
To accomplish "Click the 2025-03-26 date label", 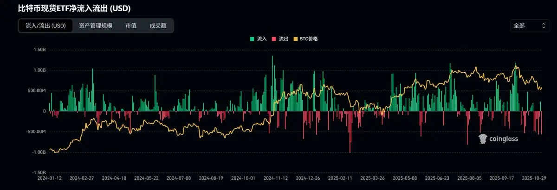I will coord(372,177).
